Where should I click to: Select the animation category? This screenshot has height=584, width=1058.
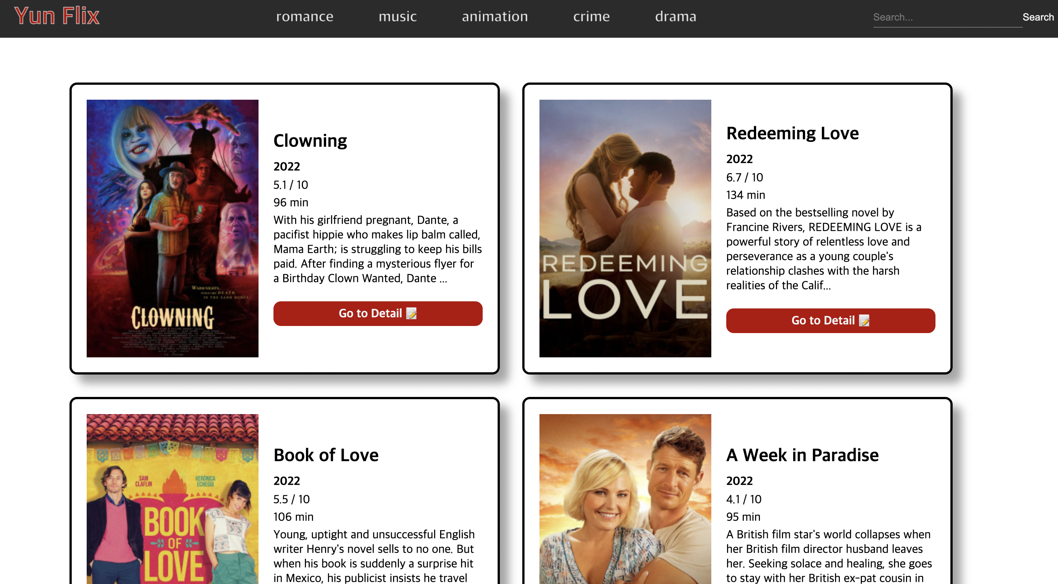pos(495,16)
